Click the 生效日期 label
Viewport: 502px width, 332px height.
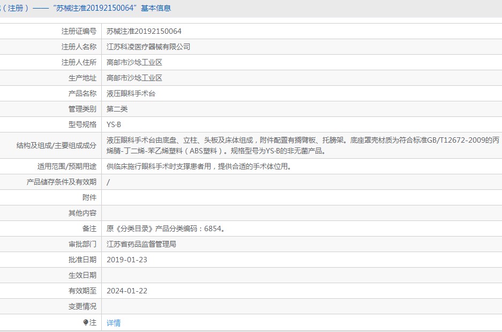point(83,275)
